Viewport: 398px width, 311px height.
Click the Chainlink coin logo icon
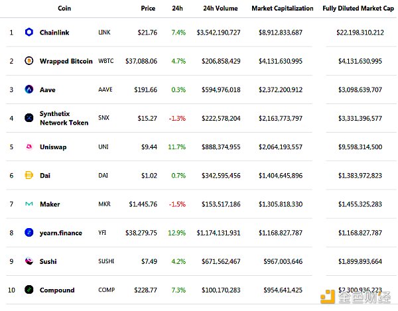[x=29, y=32]
